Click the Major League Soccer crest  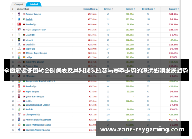point(19,30)
